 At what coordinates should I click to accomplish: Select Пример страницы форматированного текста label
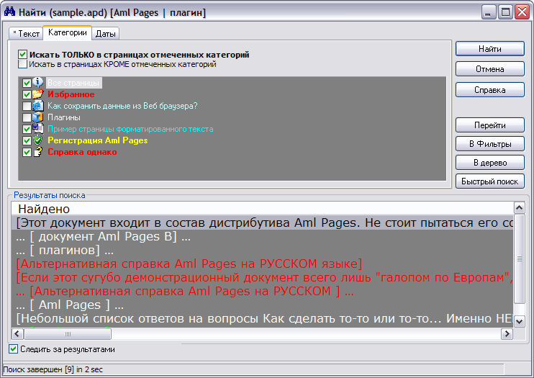coord(130,129)
